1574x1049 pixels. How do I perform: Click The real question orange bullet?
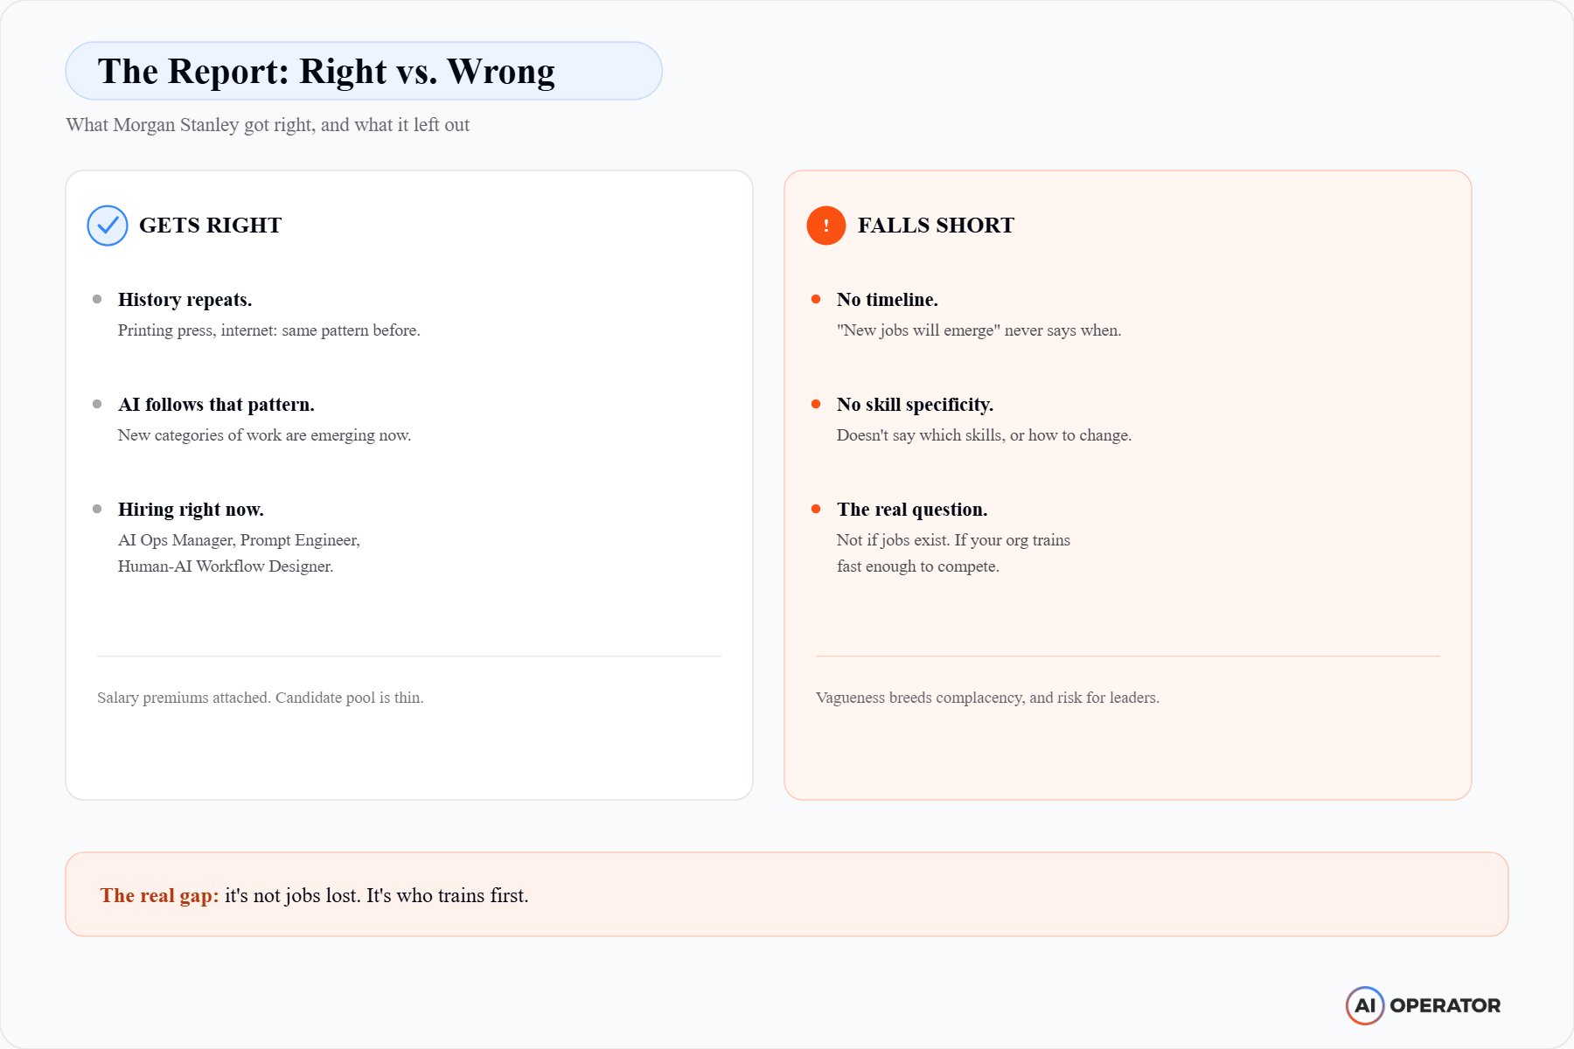(816, 509)
